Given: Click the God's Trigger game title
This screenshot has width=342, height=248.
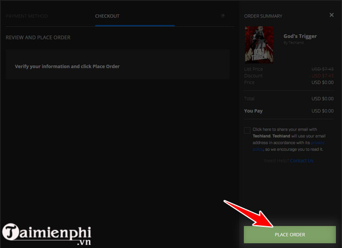Looking at the screenshot, I should [300, 36].
